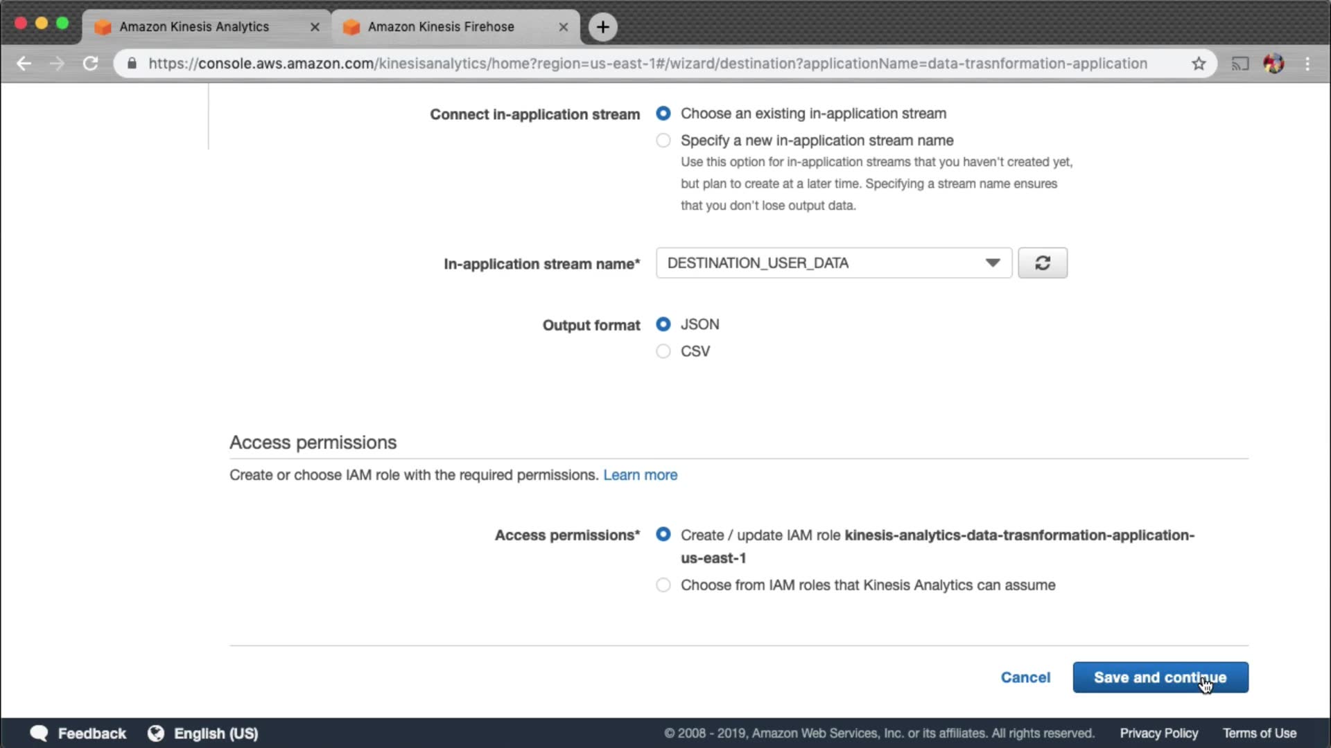
Task: Choose from IAM roles Kinesis can assume
Action: click(x=663, y=585)
